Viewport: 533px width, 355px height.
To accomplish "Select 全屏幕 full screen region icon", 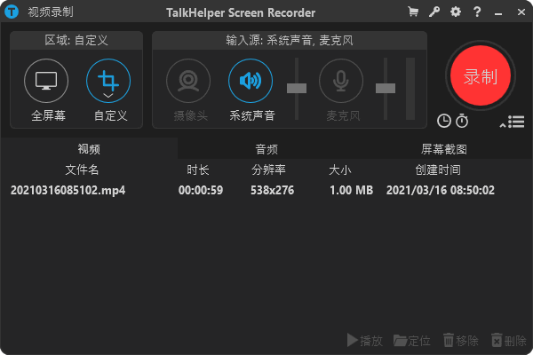I will [46, 82].
